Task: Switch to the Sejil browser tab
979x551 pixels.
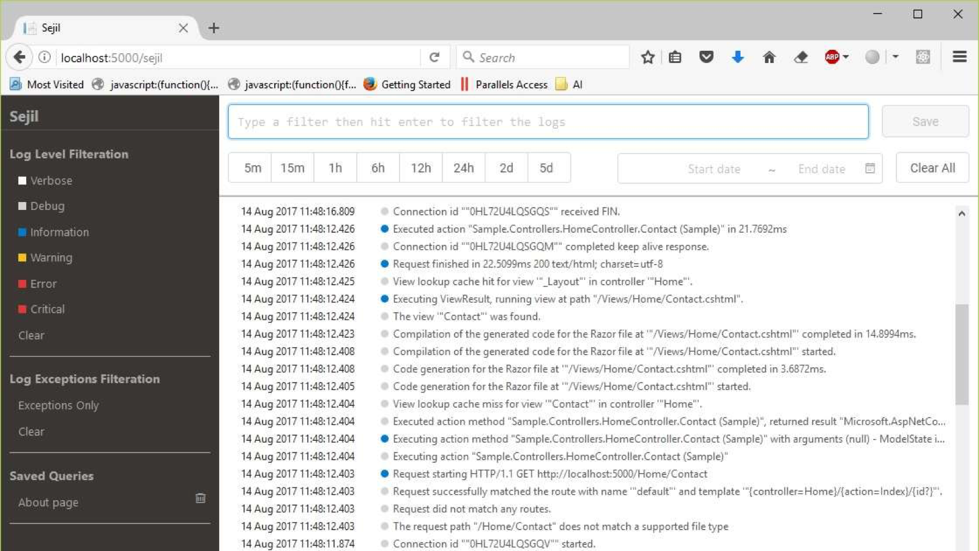Action: 92,28
